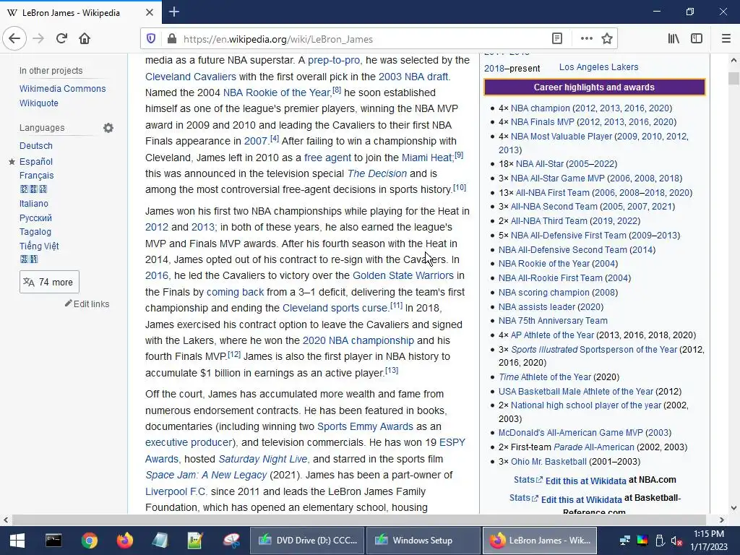The image size is (740, 555).
Task: Open the Wikiquote sidebar link
Action: [39, 103]
